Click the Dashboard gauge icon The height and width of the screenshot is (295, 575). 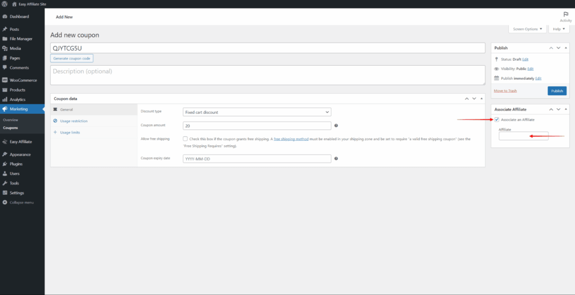[x=4, y=16]
